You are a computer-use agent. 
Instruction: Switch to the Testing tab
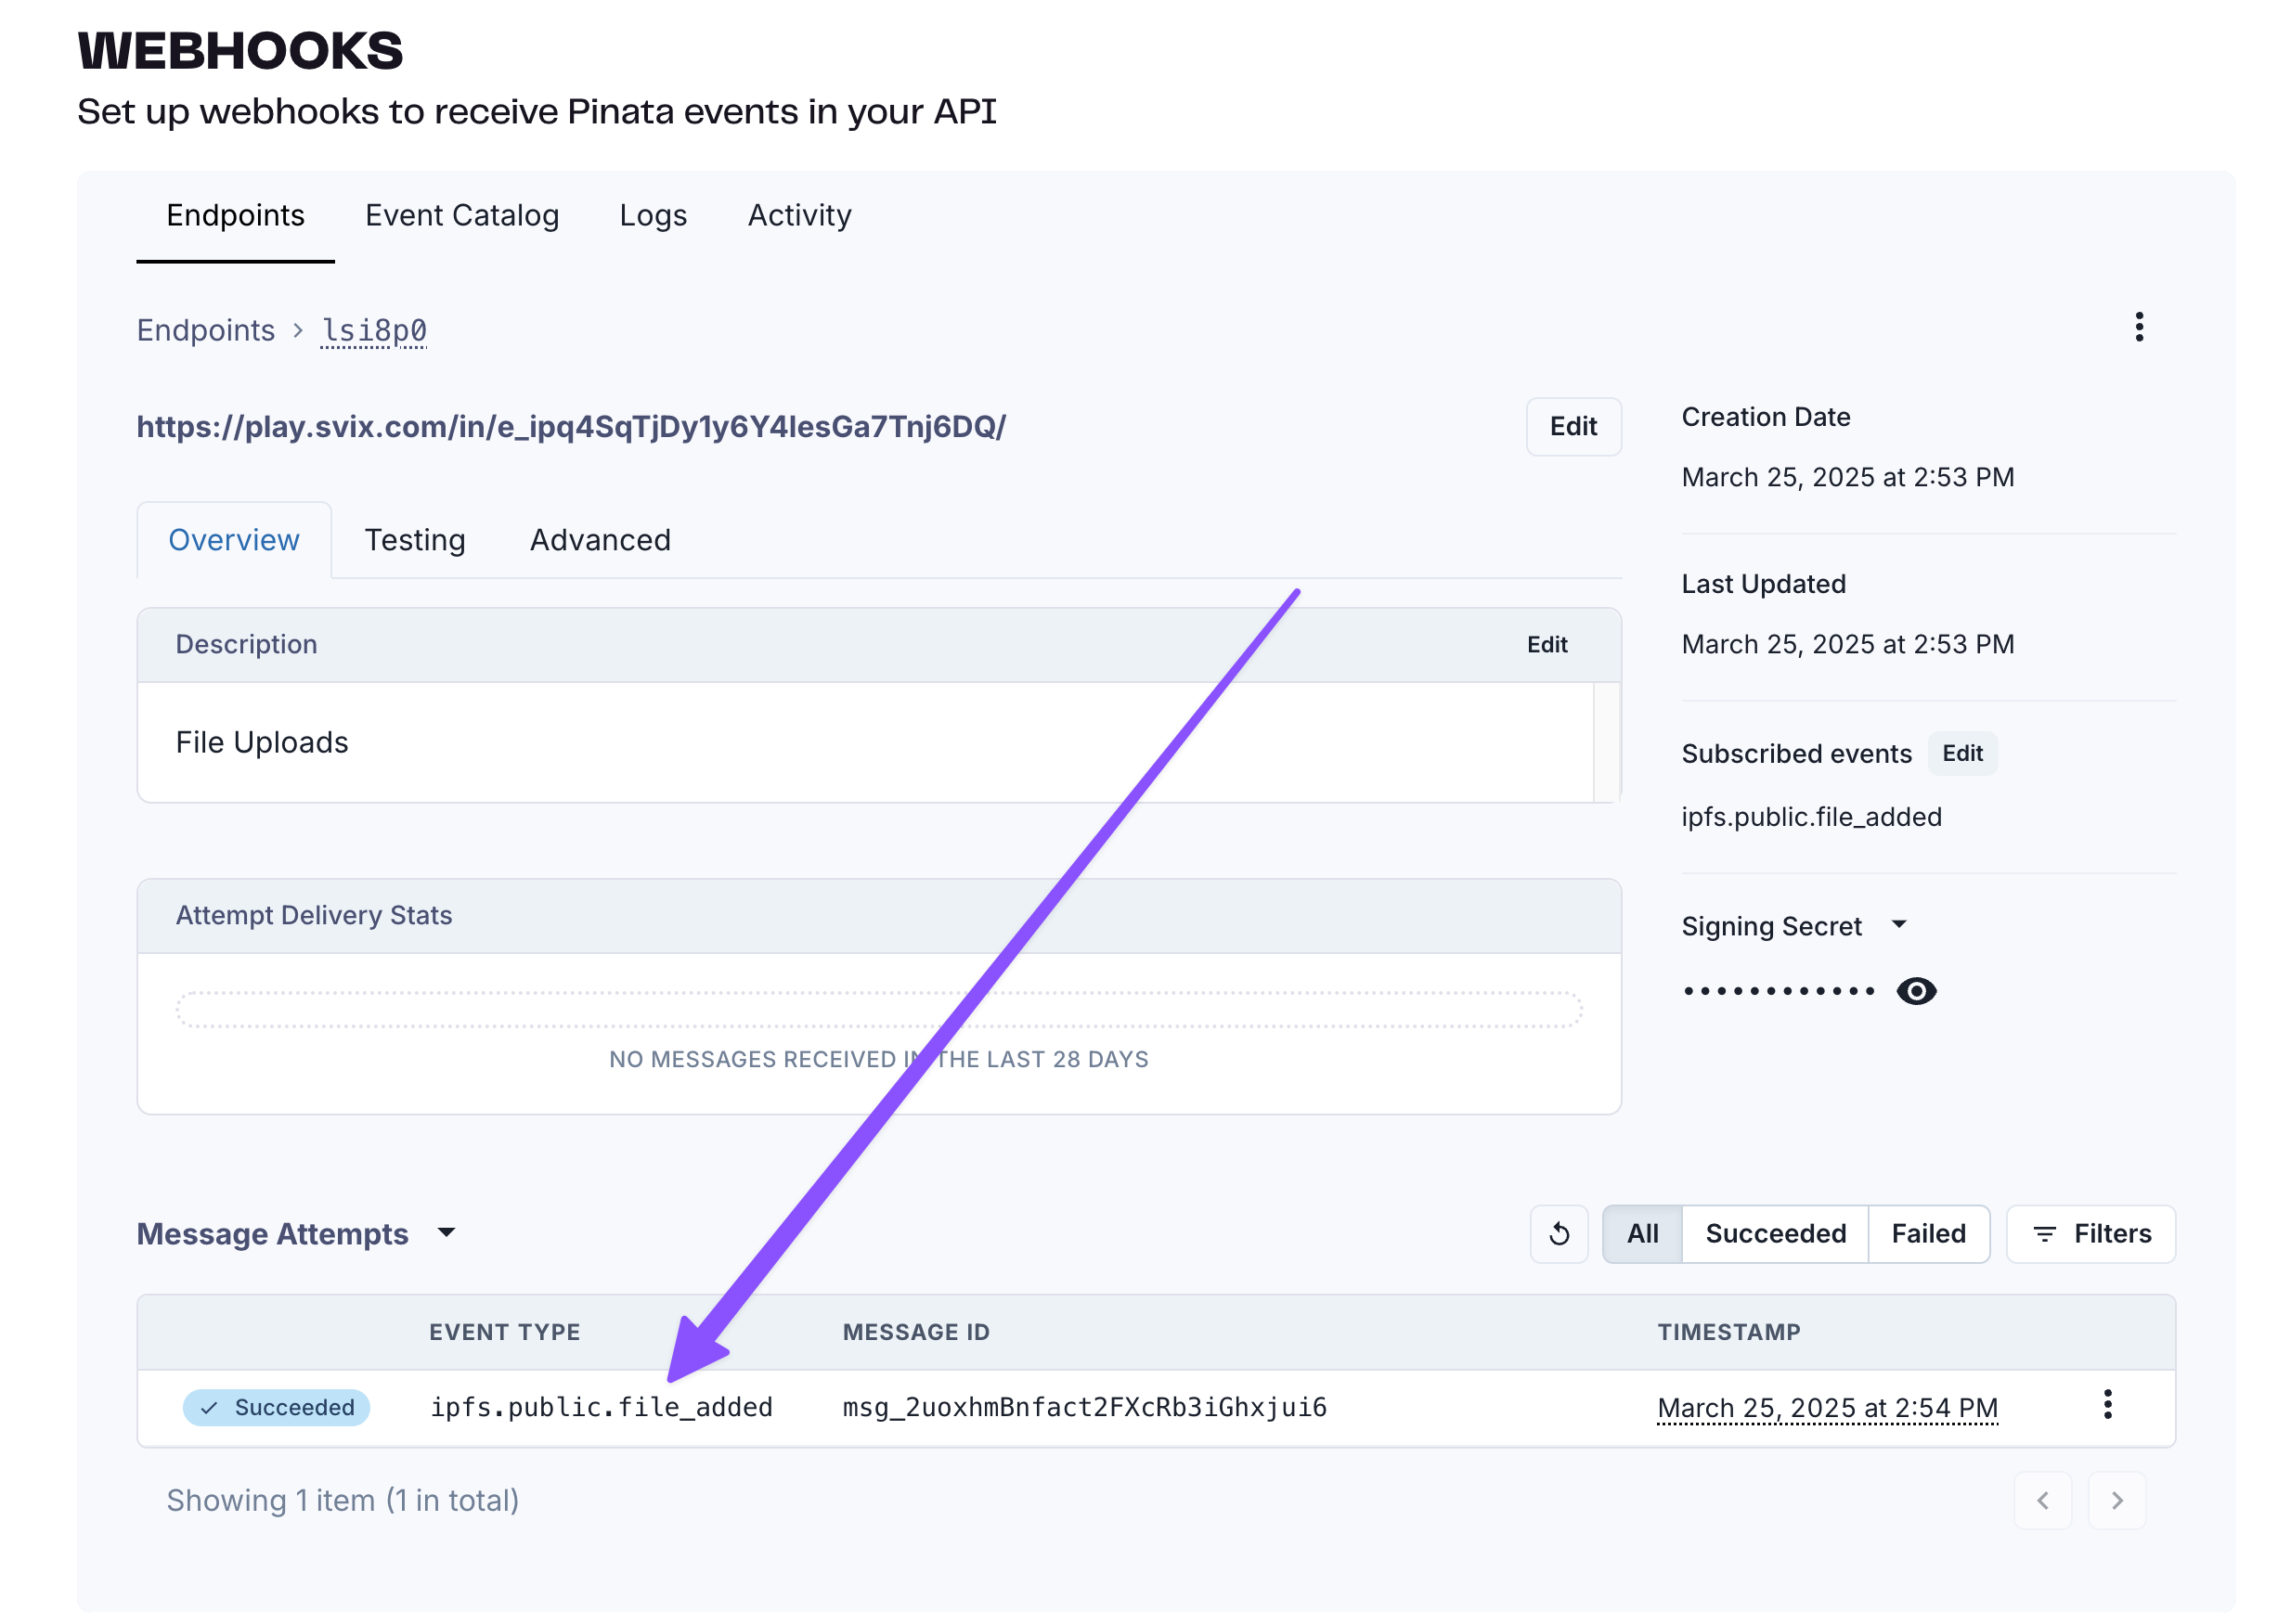(x=414, y=540)
